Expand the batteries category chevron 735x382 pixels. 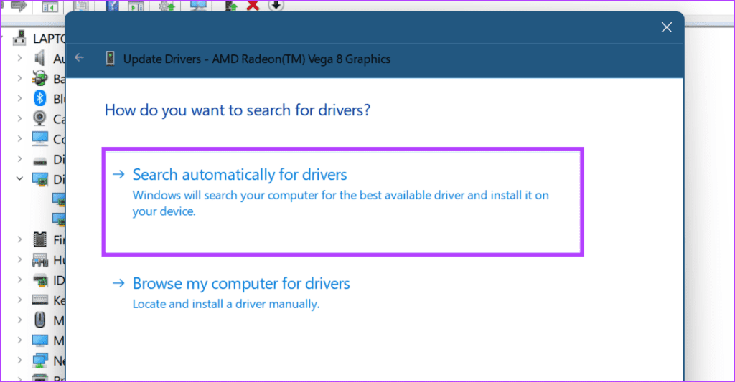19,78
